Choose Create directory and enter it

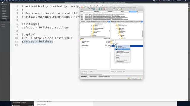point(122,53)
